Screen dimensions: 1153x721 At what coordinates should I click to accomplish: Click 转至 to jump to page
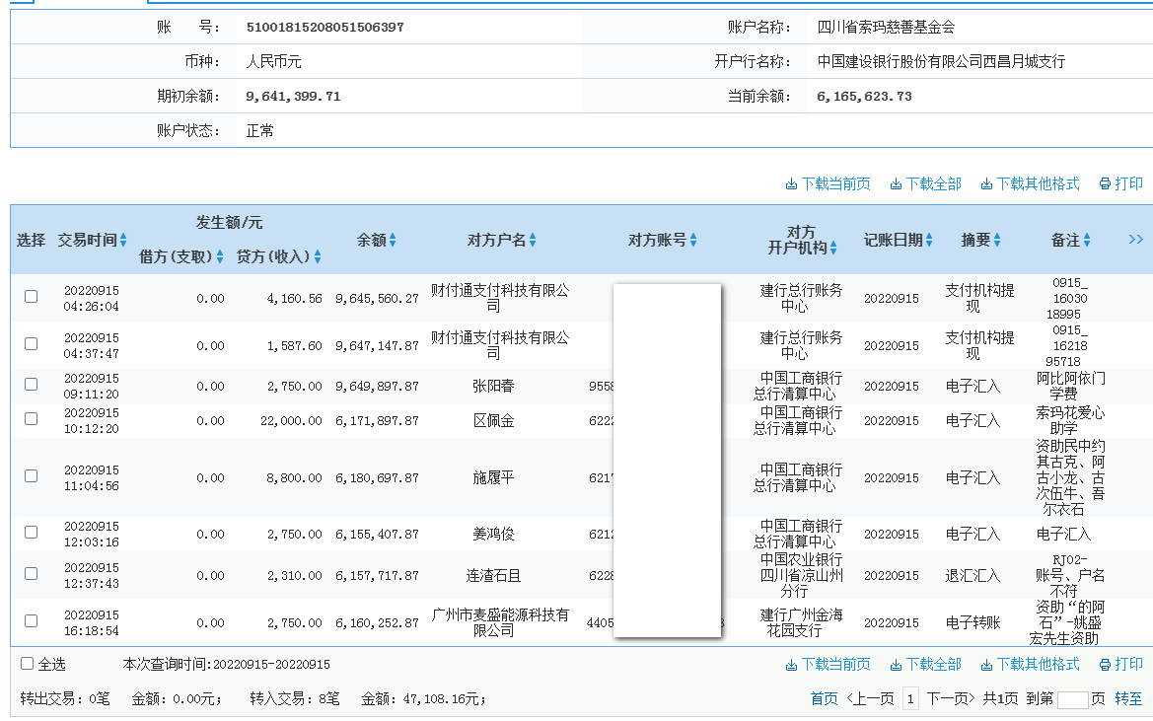[x=1128, y=699]
